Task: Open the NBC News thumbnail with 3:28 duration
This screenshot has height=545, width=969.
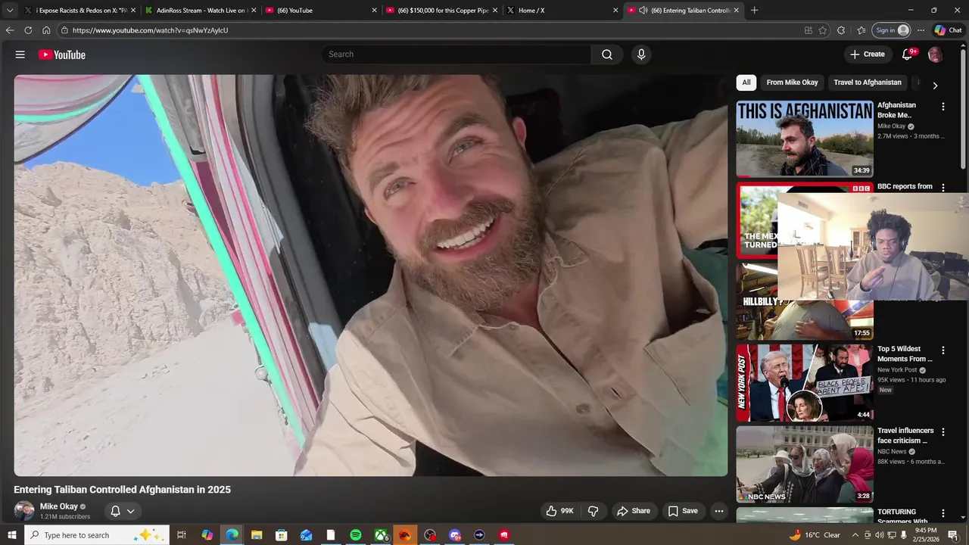Action: pos(805,464)
